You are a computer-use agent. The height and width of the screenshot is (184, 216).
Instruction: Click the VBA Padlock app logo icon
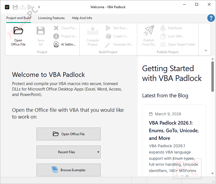pos(7,7)
